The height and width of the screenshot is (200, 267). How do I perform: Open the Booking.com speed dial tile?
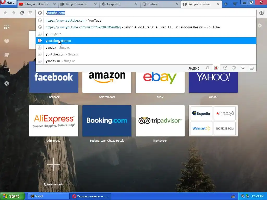pyautogui.click(x=107, y=121)
